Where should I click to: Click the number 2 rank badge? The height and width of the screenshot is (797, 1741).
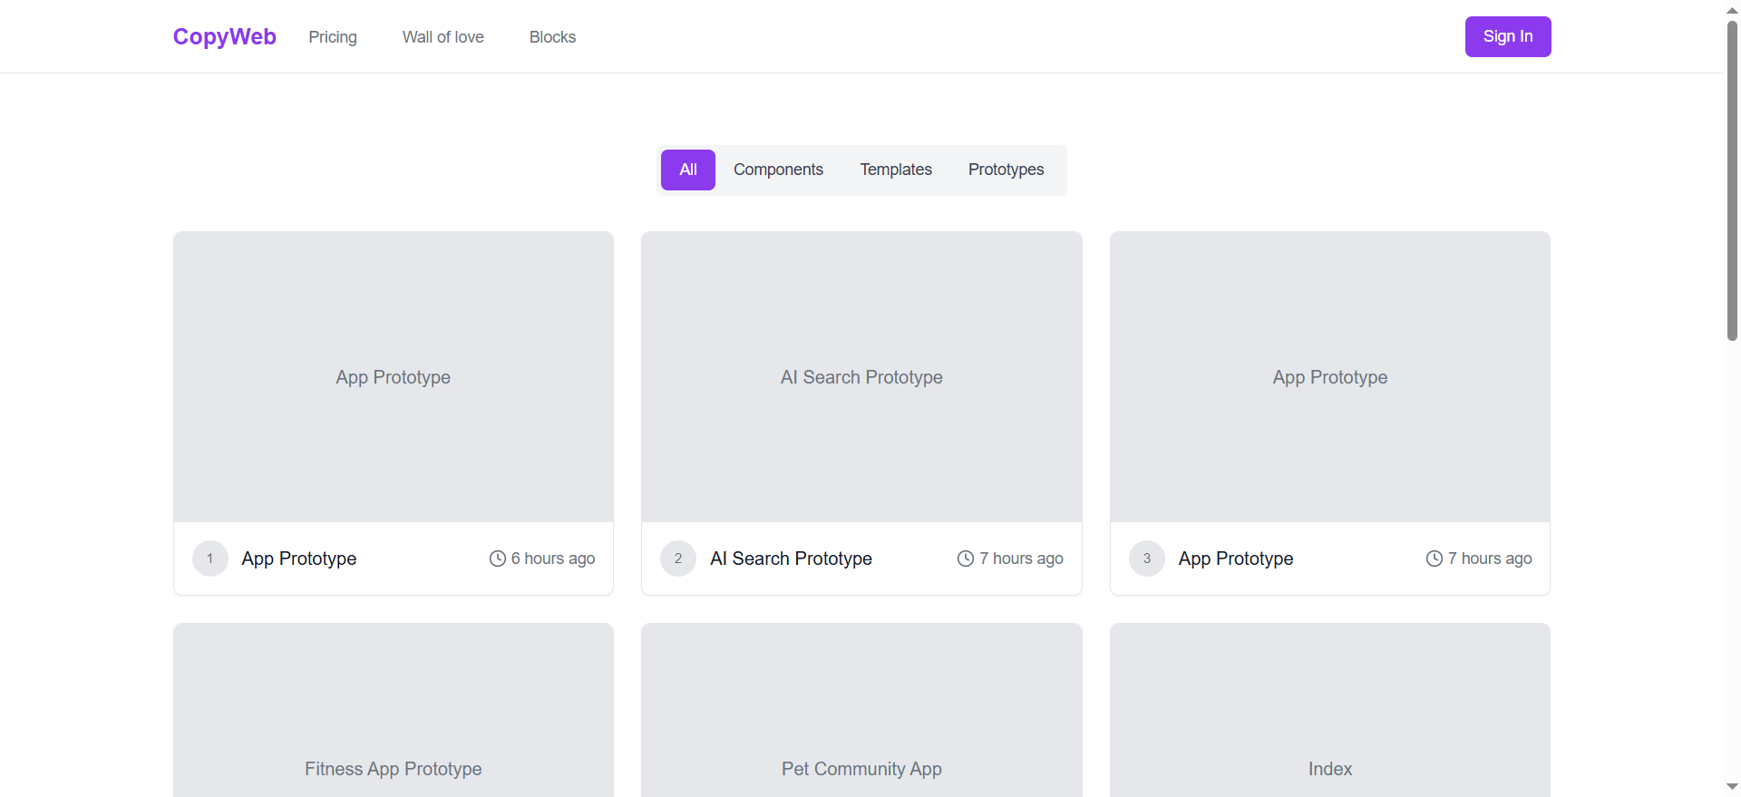pyautogui.click(x=678, y=559)
